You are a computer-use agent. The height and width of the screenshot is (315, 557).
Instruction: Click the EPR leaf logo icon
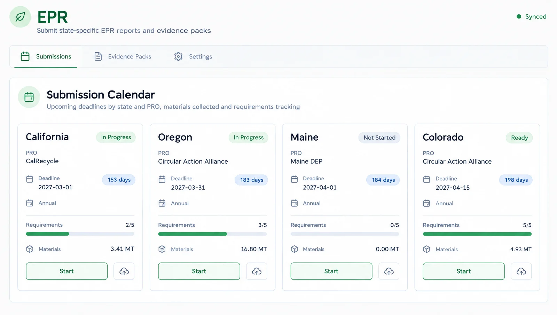tap(20, 17)
